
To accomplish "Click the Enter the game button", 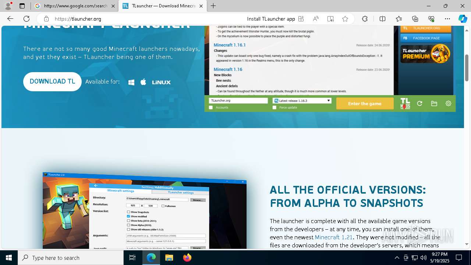I will tap(365, 103).
